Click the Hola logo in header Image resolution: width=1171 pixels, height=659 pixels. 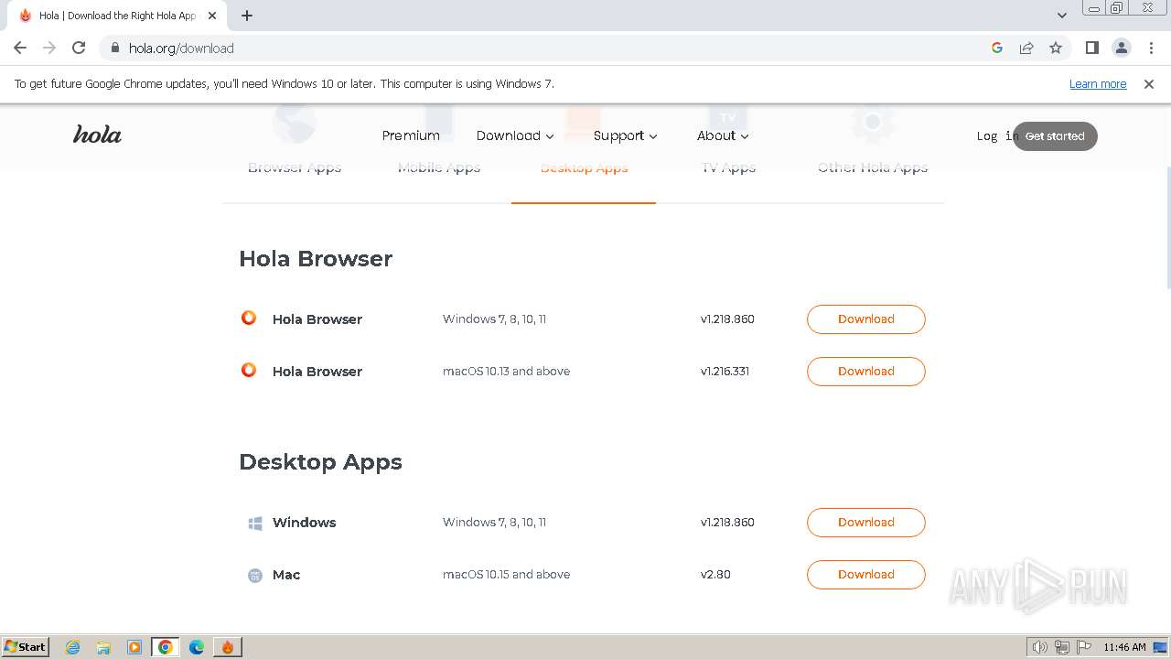point(97,135)
